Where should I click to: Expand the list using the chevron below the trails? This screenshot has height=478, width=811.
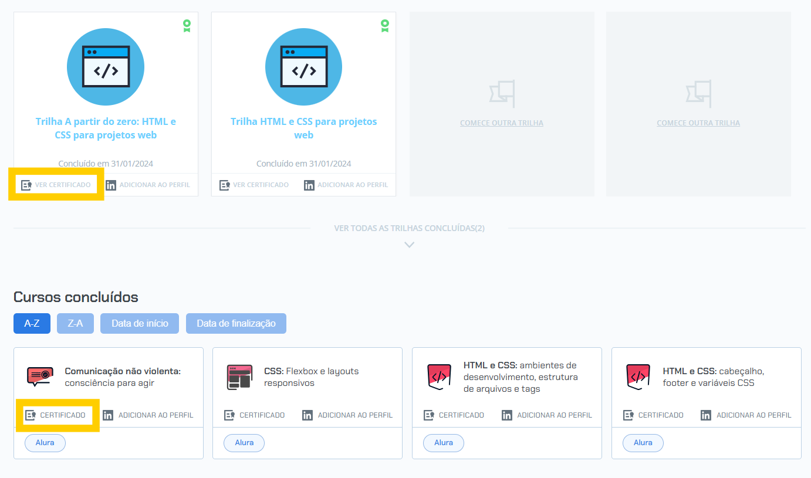[x=410, y=245]
